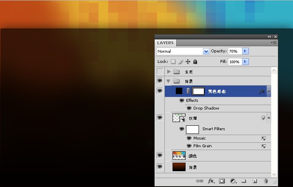Screen dimensions: 293x187
Task: Open Mosaic filter blending options icon
Action: click(264, 138)
